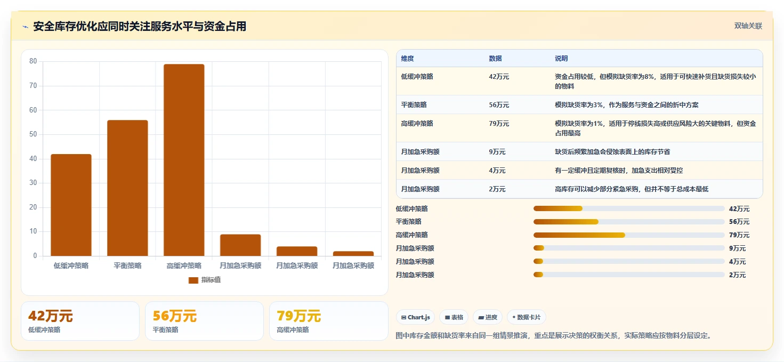Click the 80 tick on the y-axis
This screenshot has width=784, height=362.
tap(33, 61)
